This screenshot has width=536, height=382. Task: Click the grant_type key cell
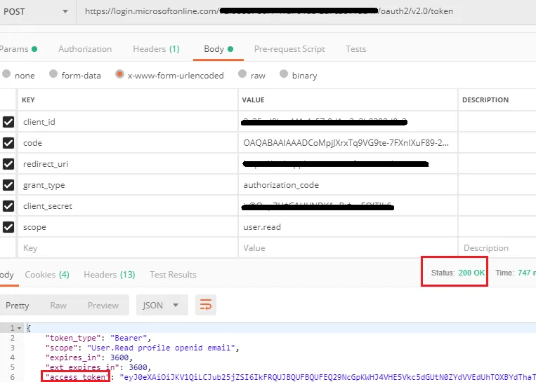coord(128,185)
